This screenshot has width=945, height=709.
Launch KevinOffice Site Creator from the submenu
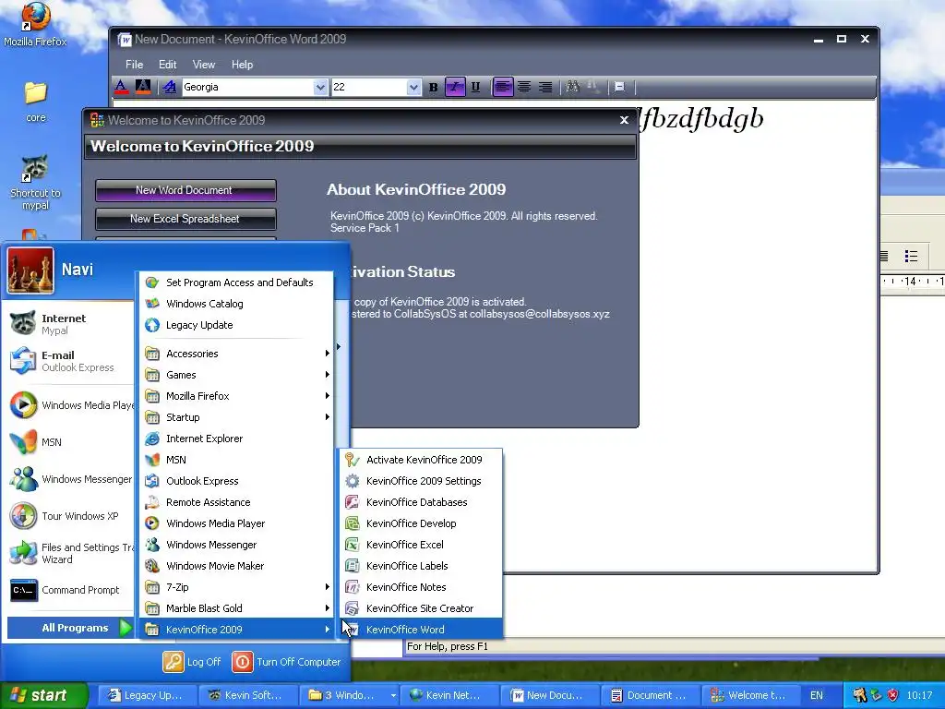pyautogui.click(x=421, y=608)
